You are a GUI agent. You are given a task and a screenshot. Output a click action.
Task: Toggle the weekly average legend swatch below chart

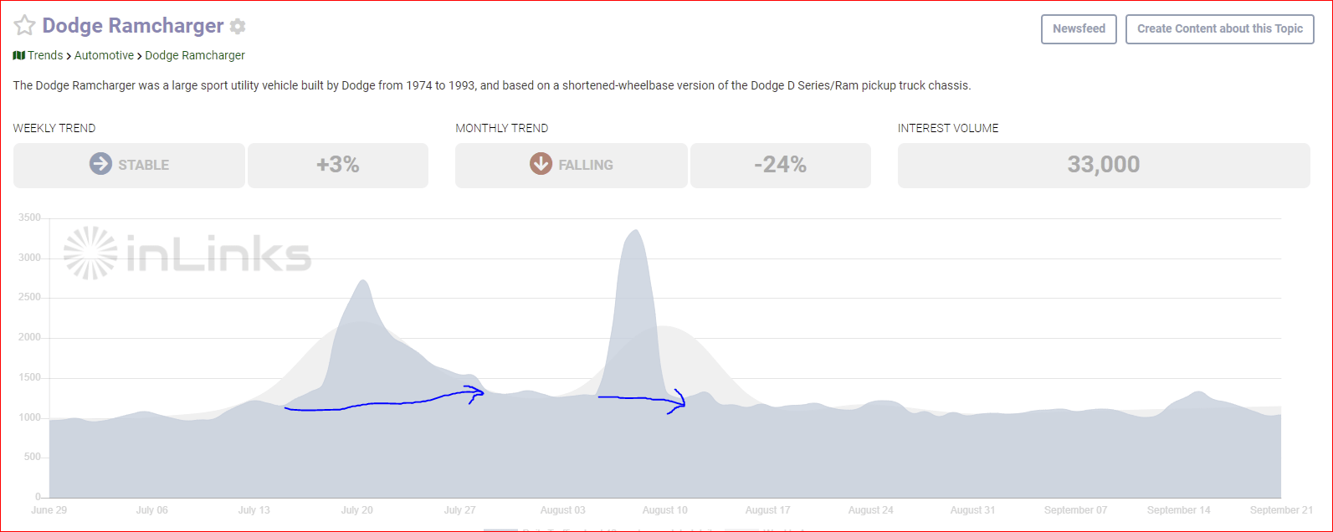[x=741, y=529]
